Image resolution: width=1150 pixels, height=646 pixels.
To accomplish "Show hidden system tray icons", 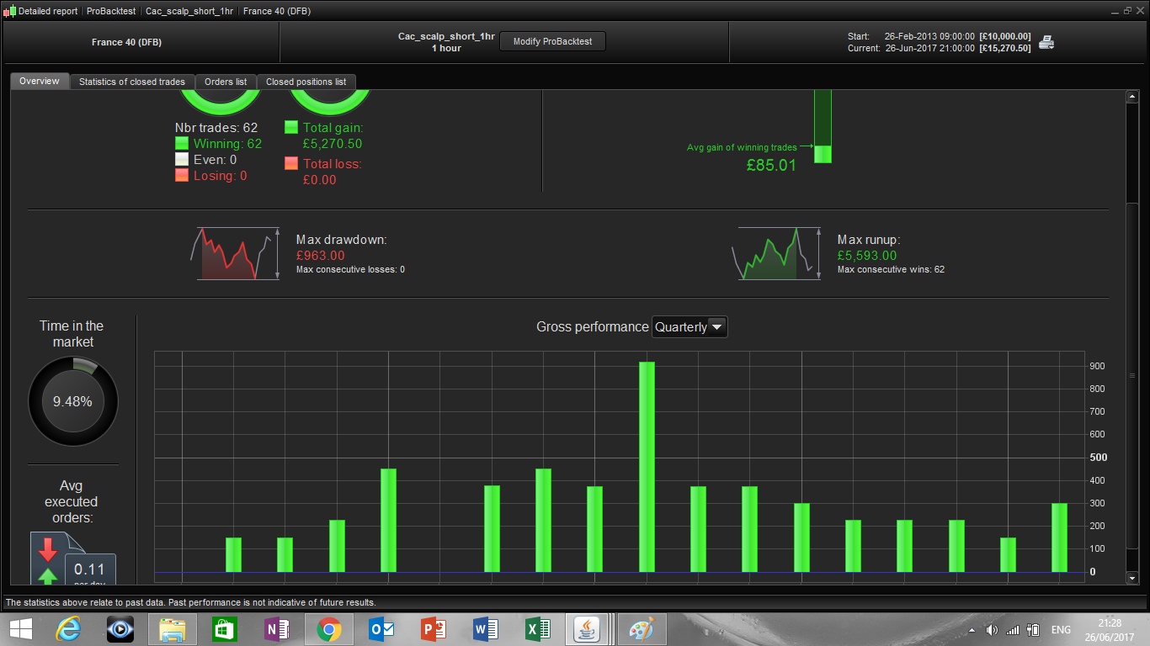I will pyautogui.click(x=972, y=630).
